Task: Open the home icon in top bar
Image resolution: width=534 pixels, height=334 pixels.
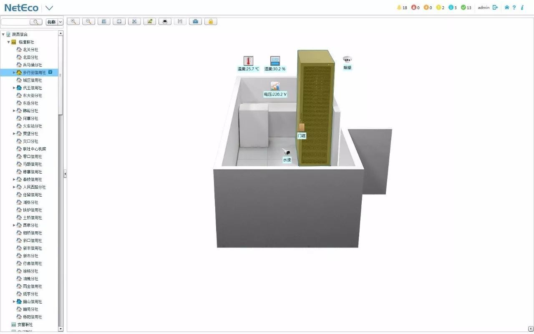Action: [506, 8]
